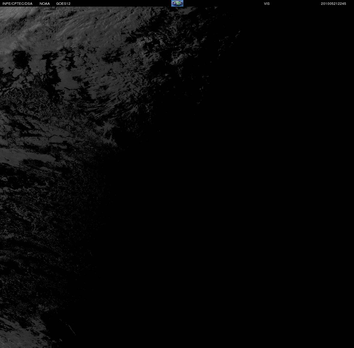Click the GOES12 satellite label
354x348 pixels.
pos(63,4)
